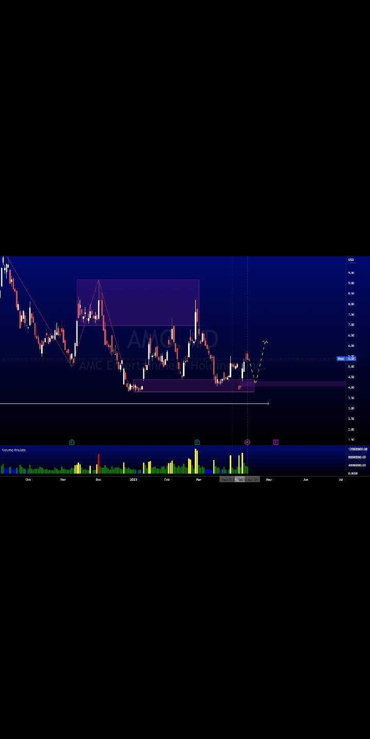Viewport: 370px width, 739px height.
Task: Click the Feb label on time axis
Action: [166, 480]
